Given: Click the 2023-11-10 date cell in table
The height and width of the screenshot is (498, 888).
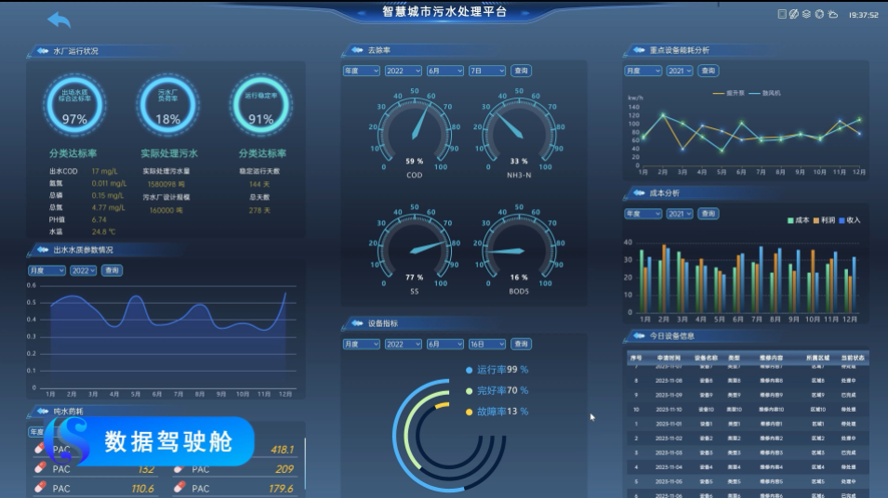Looking at the screenshot, I should point(669,409).
